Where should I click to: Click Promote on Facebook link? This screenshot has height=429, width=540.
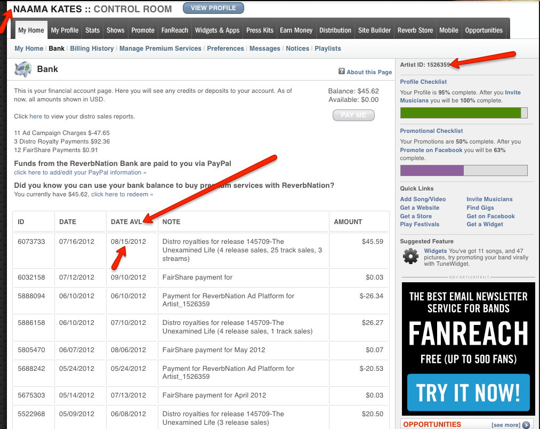click(x=431, y=150)
